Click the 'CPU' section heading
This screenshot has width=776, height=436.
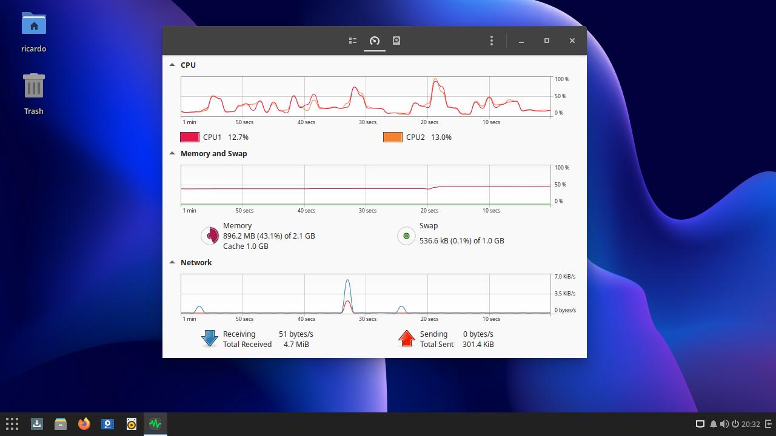coord(188,65)
